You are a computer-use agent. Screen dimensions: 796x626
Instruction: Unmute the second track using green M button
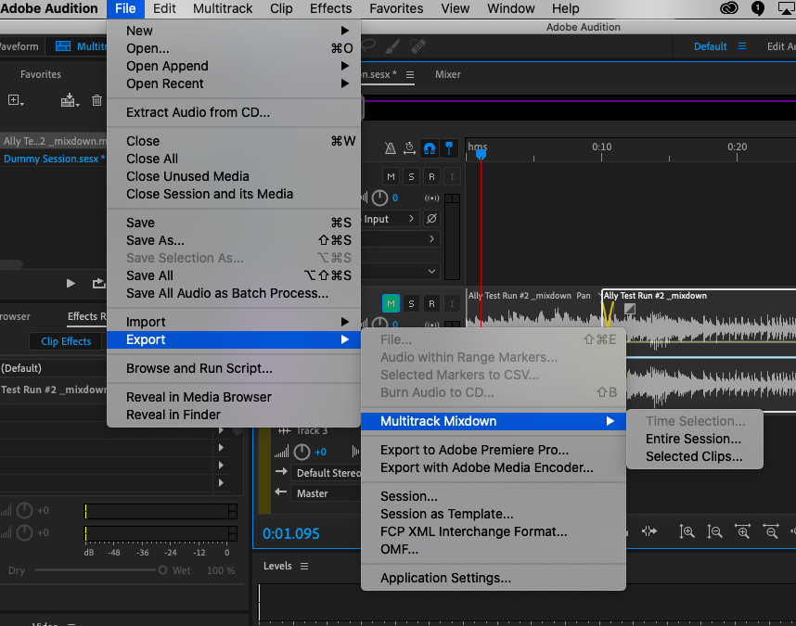tap(391, 303)
